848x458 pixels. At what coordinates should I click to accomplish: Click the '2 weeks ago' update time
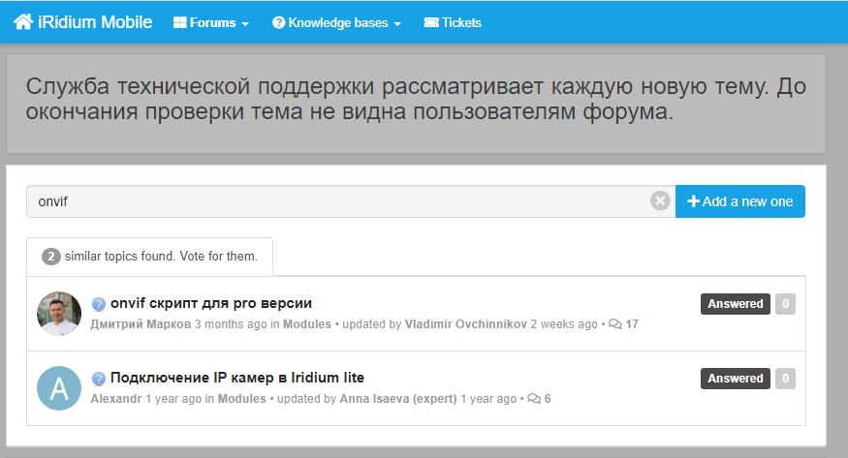(x=563, y=324)
